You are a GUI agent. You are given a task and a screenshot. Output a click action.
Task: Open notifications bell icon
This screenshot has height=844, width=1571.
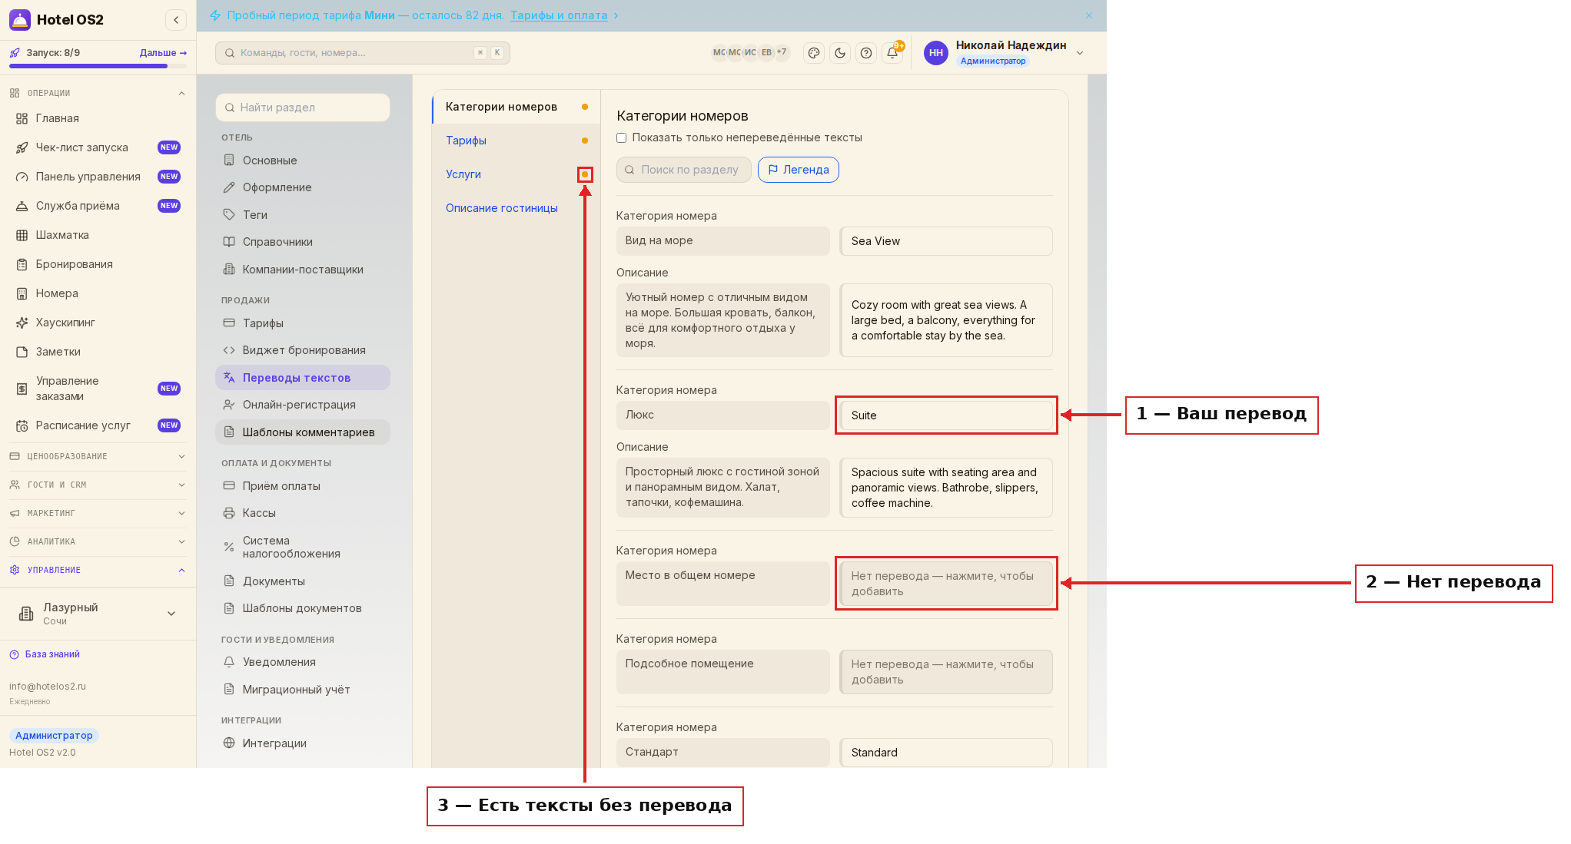(892, 53)
